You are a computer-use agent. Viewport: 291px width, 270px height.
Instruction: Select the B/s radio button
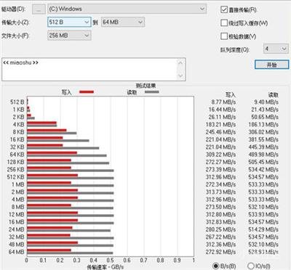pos(215,266)
